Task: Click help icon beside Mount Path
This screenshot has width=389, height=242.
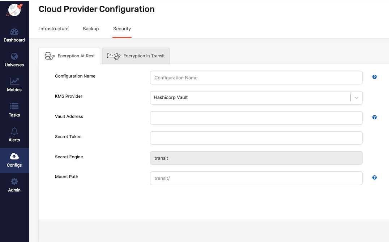Action: coord(375,177)
